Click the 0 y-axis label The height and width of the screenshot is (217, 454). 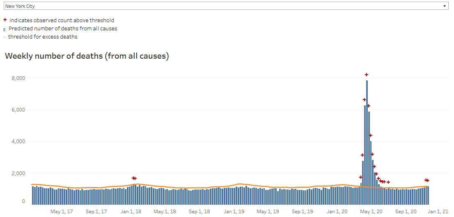pos(24,201)
